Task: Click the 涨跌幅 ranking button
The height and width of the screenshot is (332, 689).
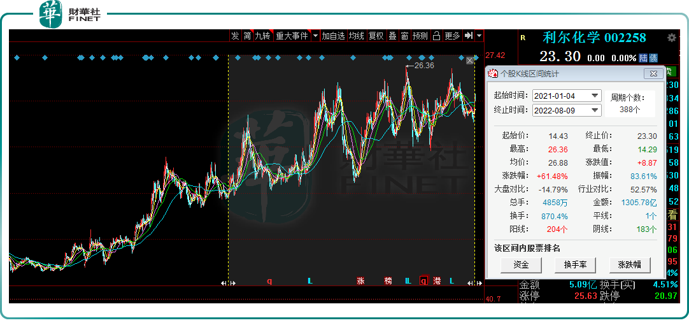Action: click(630, 264)
